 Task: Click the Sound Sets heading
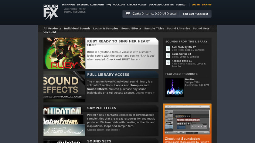pos(99,141)
